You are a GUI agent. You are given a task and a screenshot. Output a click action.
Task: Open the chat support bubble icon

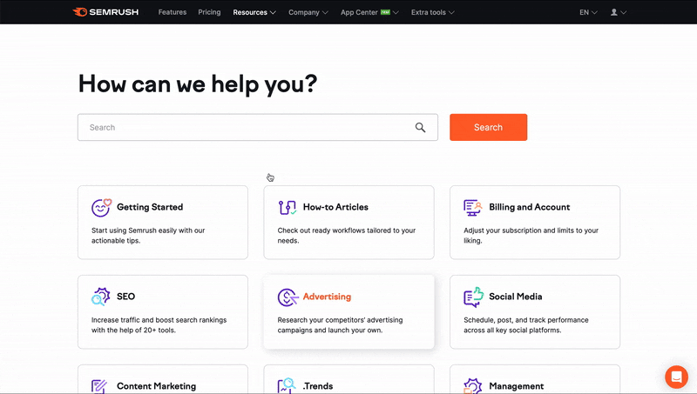[x=677, y=377]
